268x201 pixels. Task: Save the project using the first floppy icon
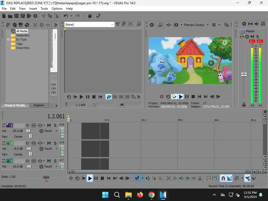16,16
